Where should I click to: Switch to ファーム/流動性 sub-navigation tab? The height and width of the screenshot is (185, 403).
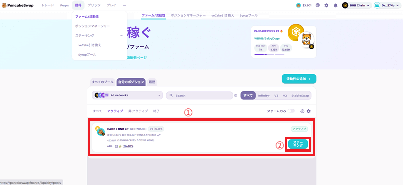(x=153, y=15)
